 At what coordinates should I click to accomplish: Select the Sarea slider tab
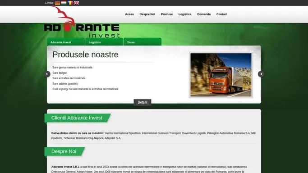(x=143, y=42)
